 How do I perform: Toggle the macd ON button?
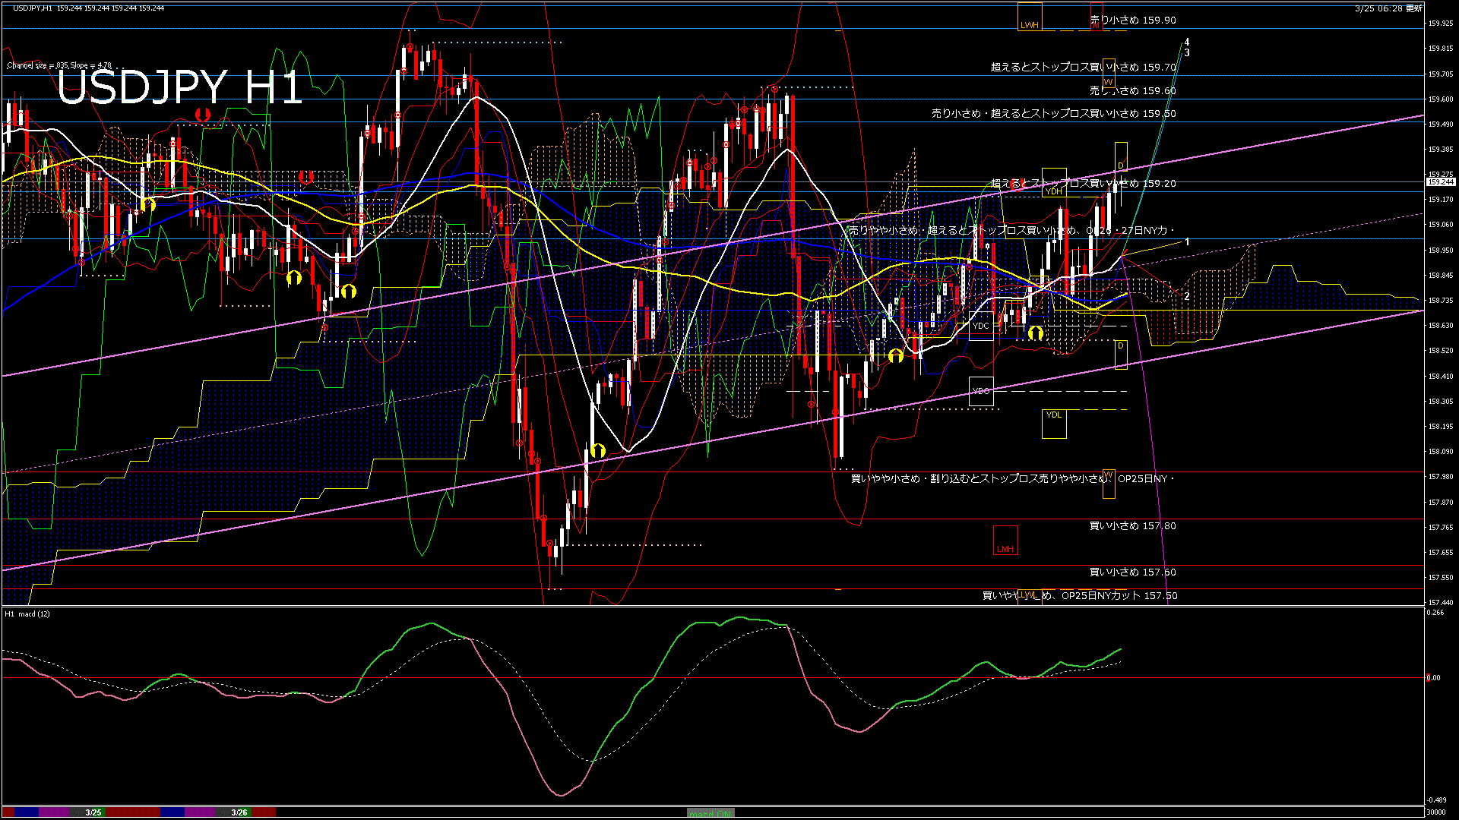711,812
